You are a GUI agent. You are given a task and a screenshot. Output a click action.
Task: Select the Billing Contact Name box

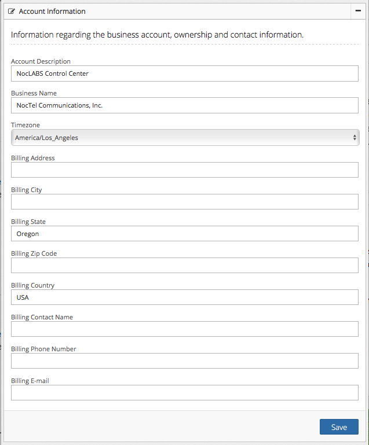184,329
